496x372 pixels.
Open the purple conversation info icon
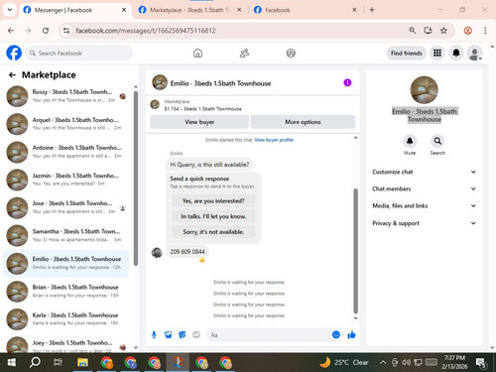click(347, 82)
